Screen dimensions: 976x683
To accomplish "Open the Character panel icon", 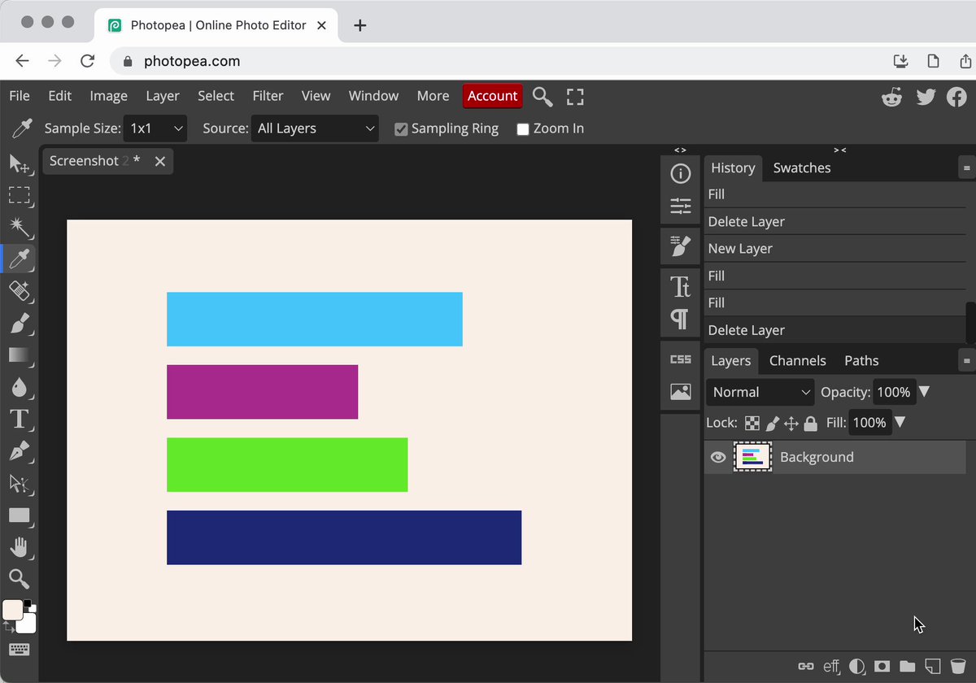I will coord(681,286).
